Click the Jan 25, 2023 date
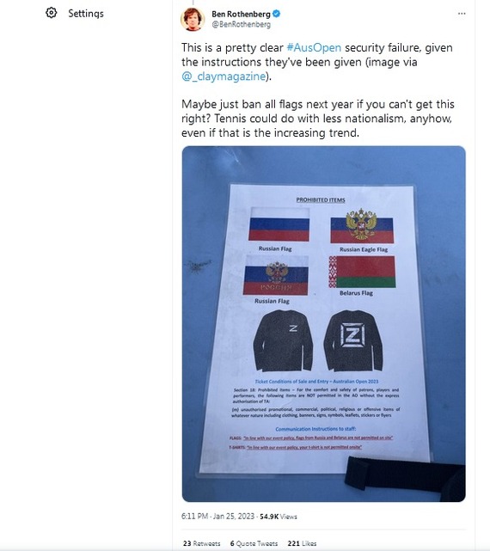490x551 pixels. coord(234,517)
